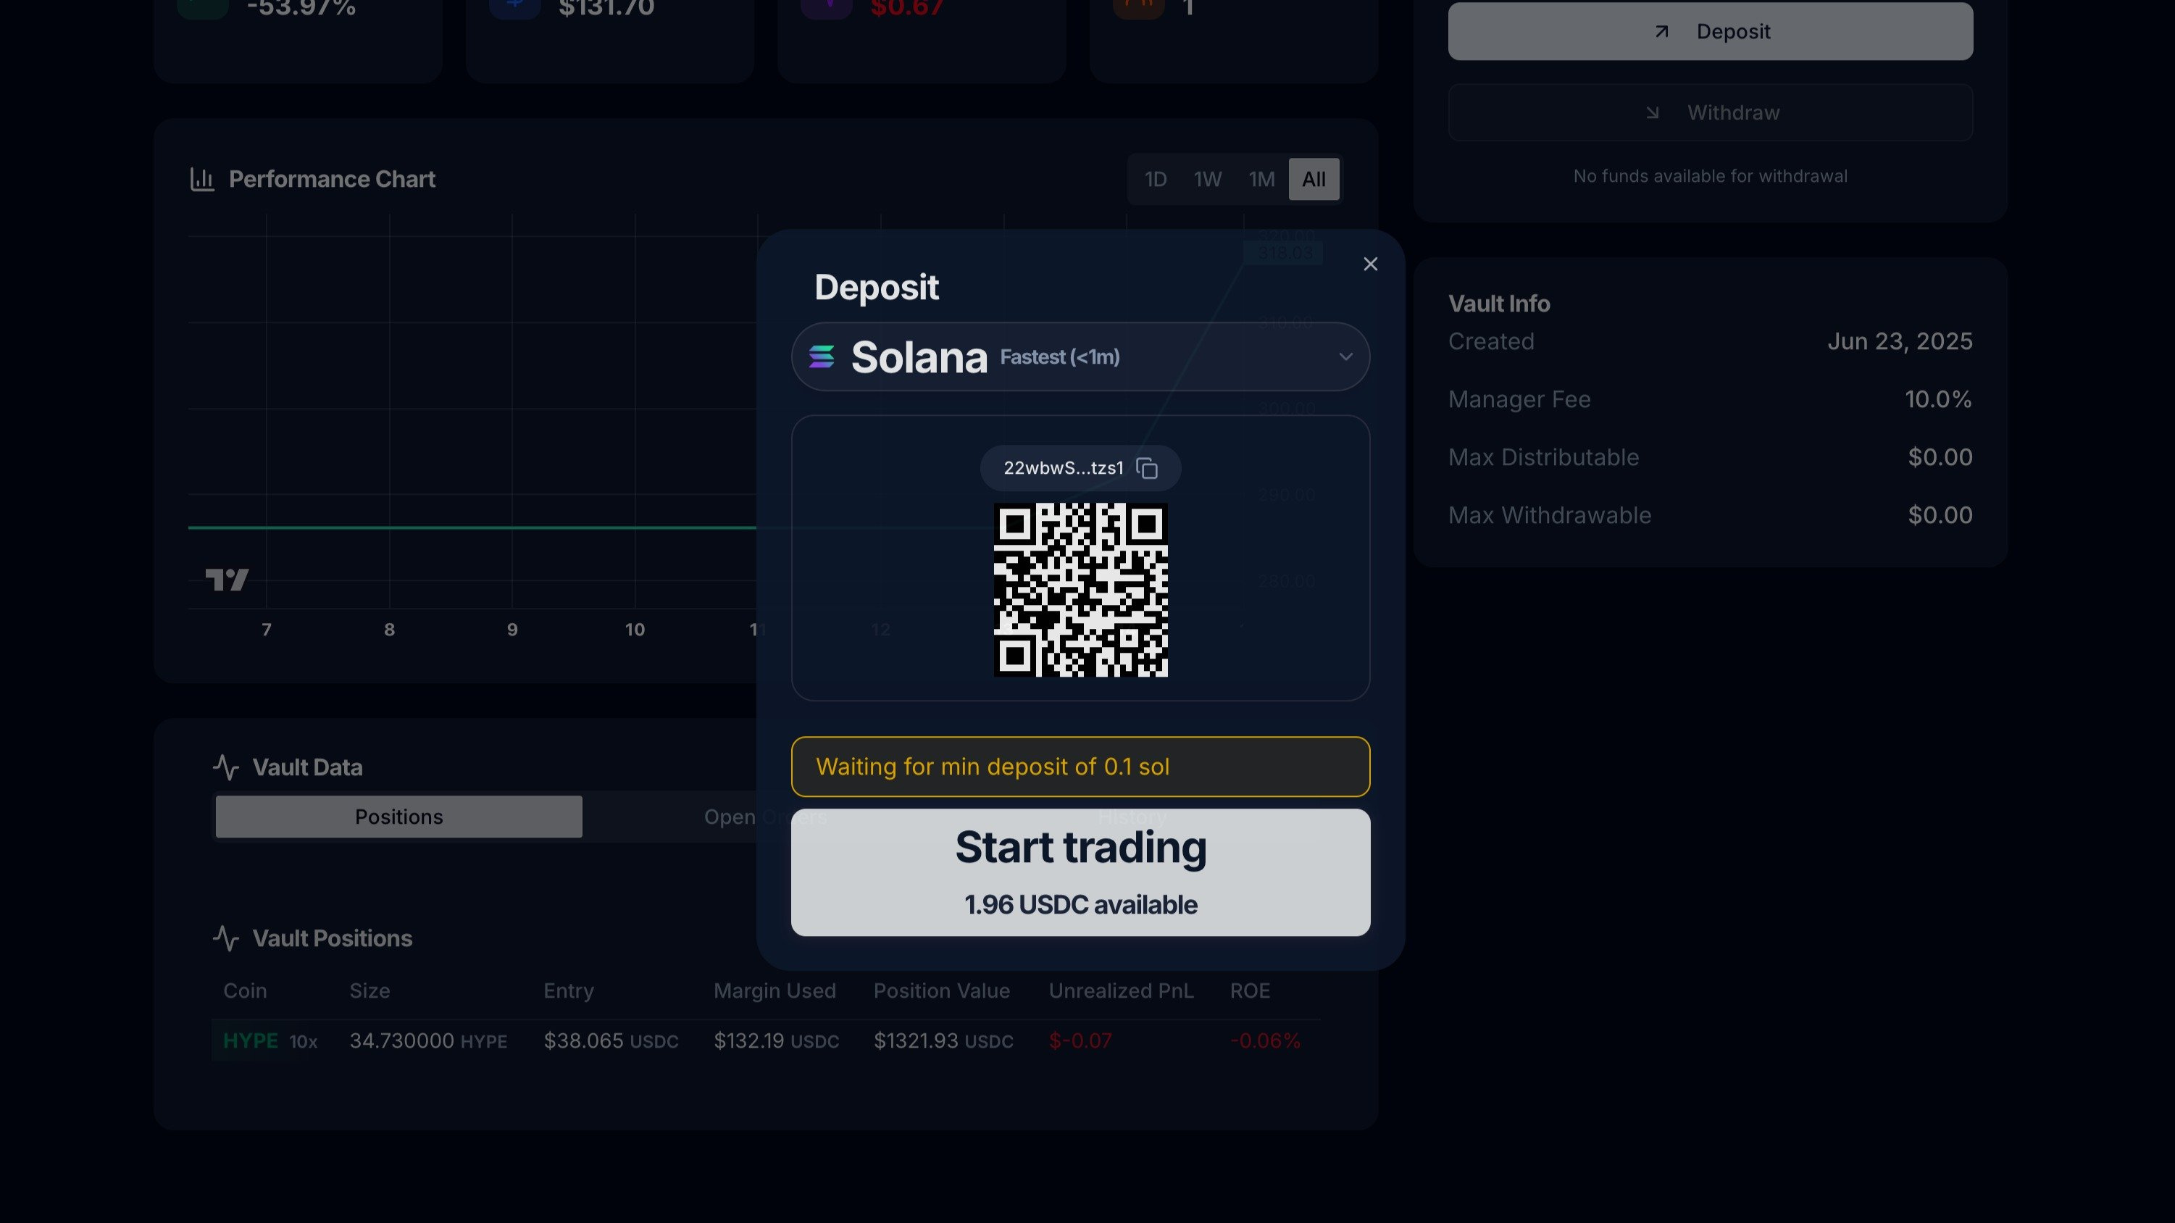Click the Unrealized PnL column header

point(1120,990)
